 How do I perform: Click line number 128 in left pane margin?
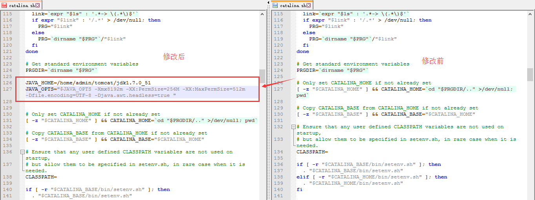click(x=7, y=102)
